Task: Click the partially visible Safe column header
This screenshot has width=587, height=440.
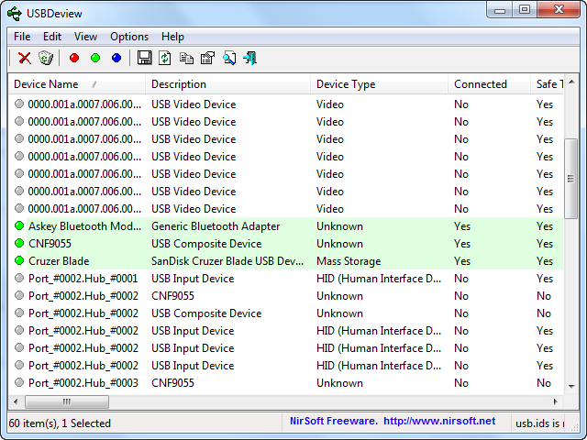Action: pyautogui.click(x=548, y=84)
